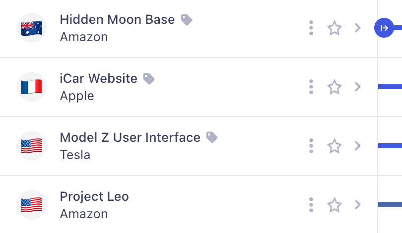Viewport: 402px width, 233px height.
Task: Click the tag icon next to Model Z User Interface
Action: (x=212, y=137)
